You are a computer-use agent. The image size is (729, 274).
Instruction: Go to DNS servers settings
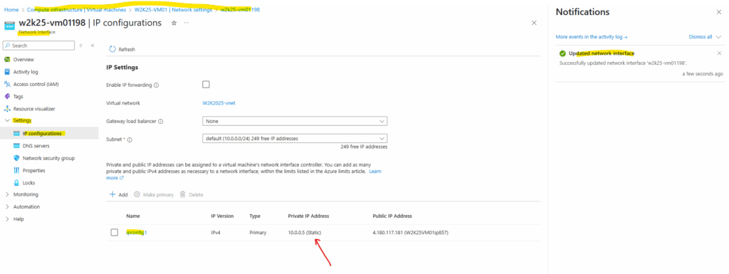[36, 146]
